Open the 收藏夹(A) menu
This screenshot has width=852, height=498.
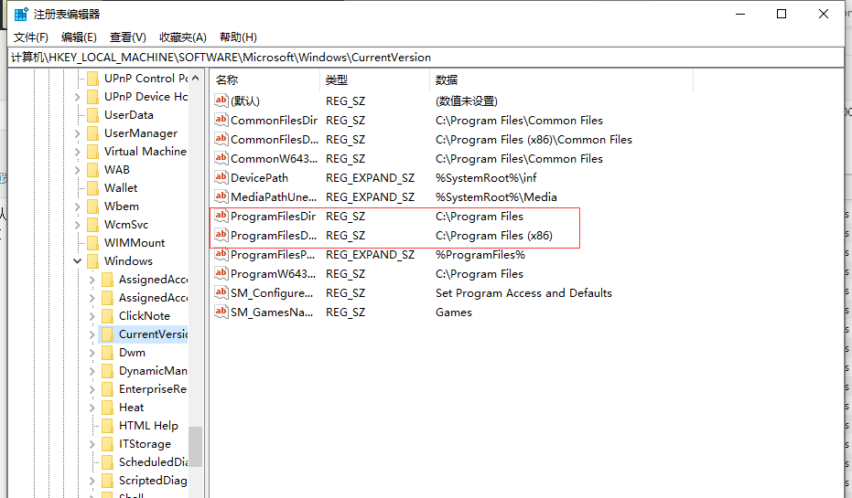point(183,37)
